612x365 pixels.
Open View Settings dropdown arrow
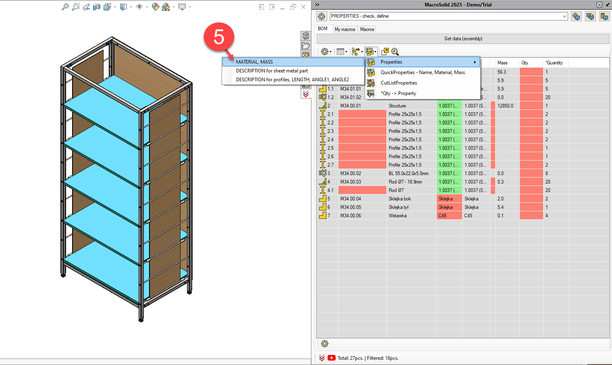point(190,7)
